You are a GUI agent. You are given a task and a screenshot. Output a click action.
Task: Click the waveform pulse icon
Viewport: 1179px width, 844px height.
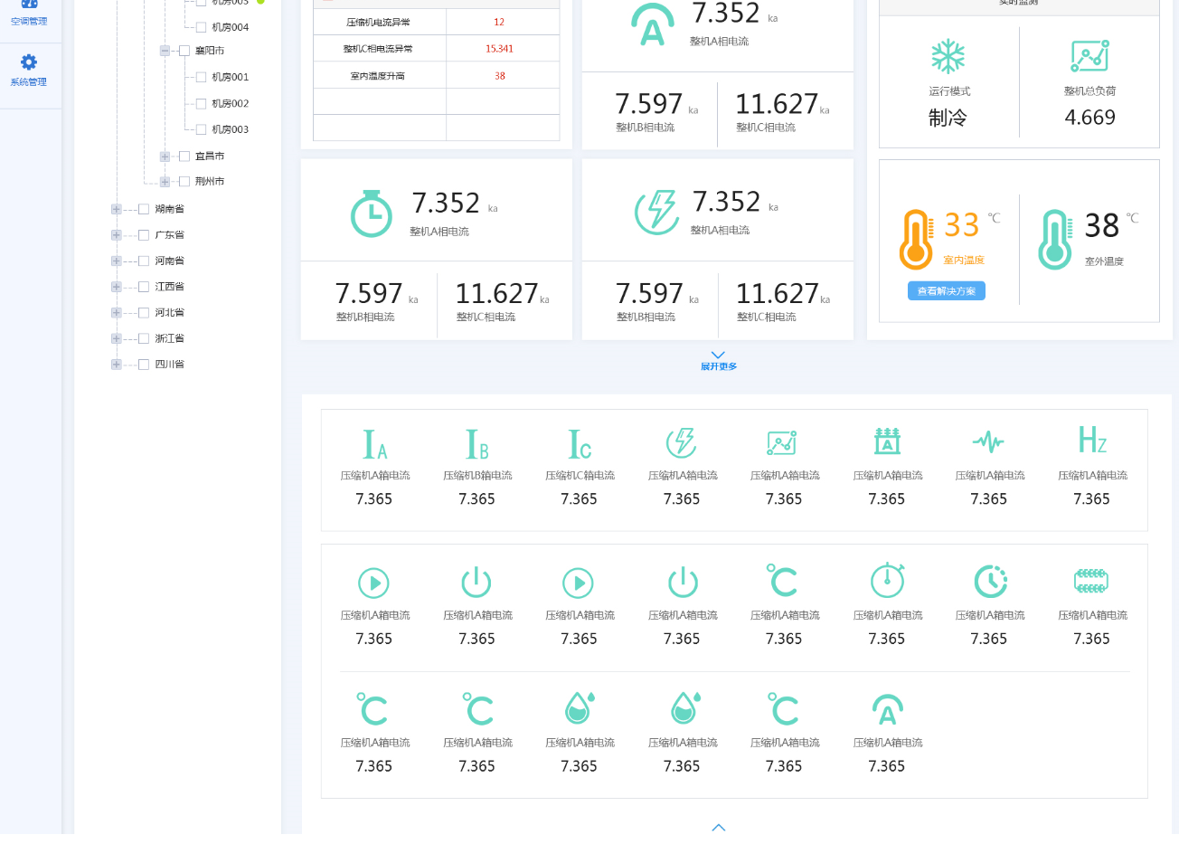click(x=988, y=441)
